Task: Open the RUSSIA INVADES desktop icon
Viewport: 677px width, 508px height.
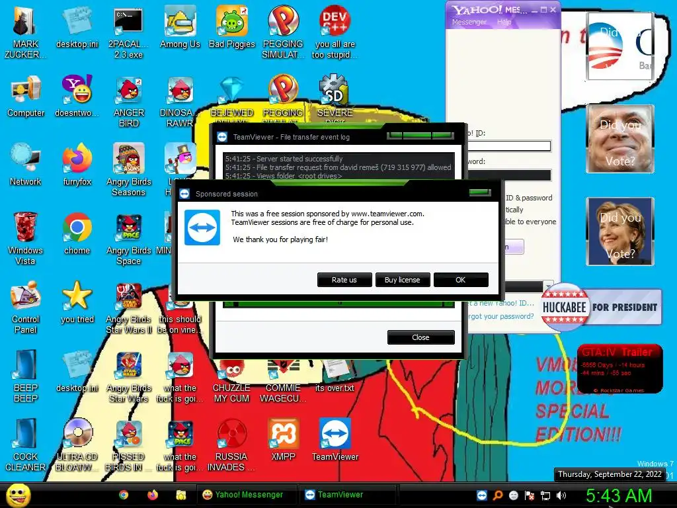Action: (x=231, y=445)
